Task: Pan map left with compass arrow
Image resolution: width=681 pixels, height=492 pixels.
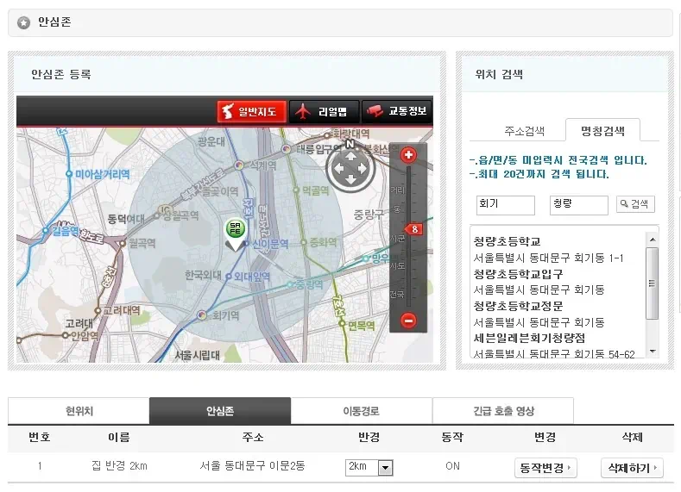Action: click(338, 169)
